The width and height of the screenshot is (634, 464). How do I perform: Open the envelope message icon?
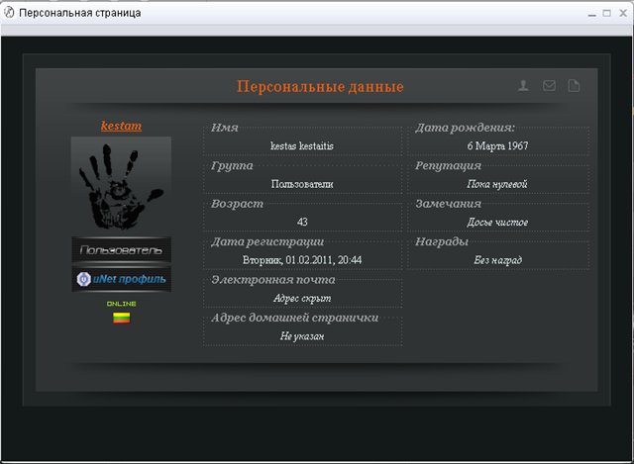point(549,85)
